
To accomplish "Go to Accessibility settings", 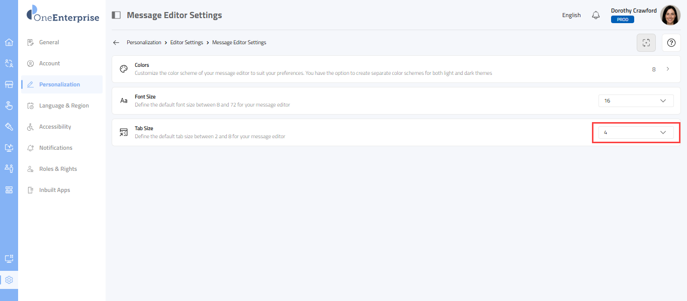I will (x=55, y=127).
